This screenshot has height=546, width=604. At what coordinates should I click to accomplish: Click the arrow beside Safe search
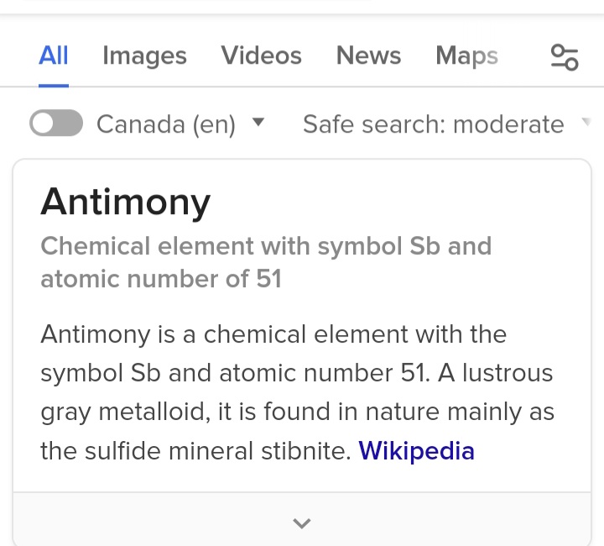(x=586, y=123)
